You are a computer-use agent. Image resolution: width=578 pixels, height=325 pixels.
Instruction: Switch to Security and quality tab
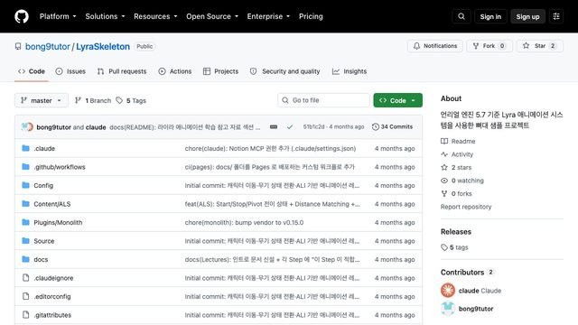point(285,71)
